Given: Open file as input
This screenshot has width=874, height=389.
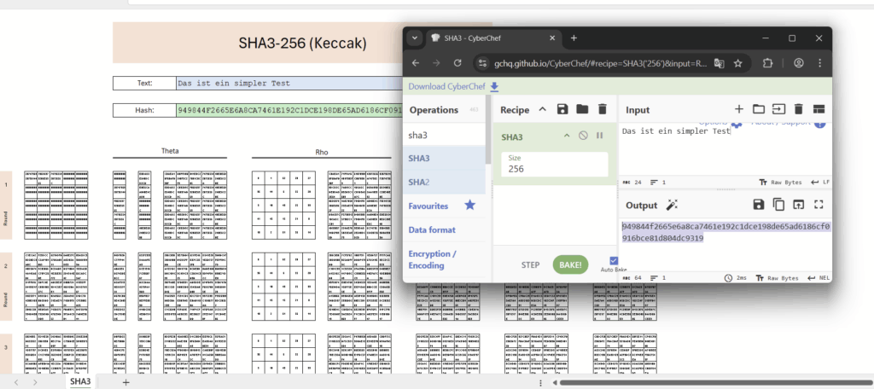Looking at the screenshot, I should [x=778, y=109].
